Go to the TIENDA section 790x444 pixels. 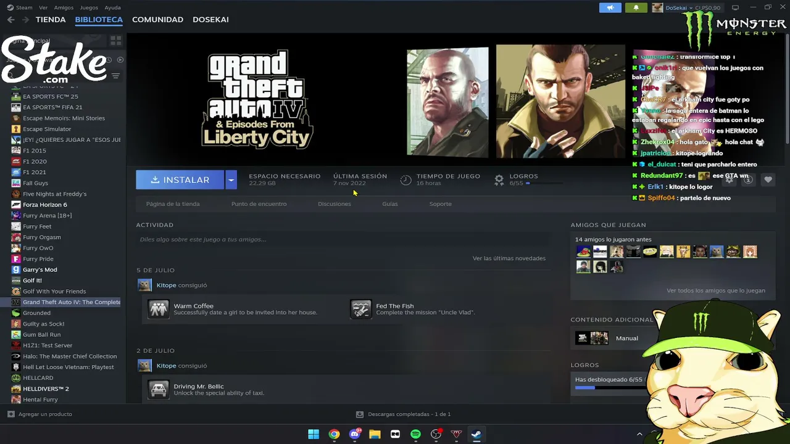51,20
